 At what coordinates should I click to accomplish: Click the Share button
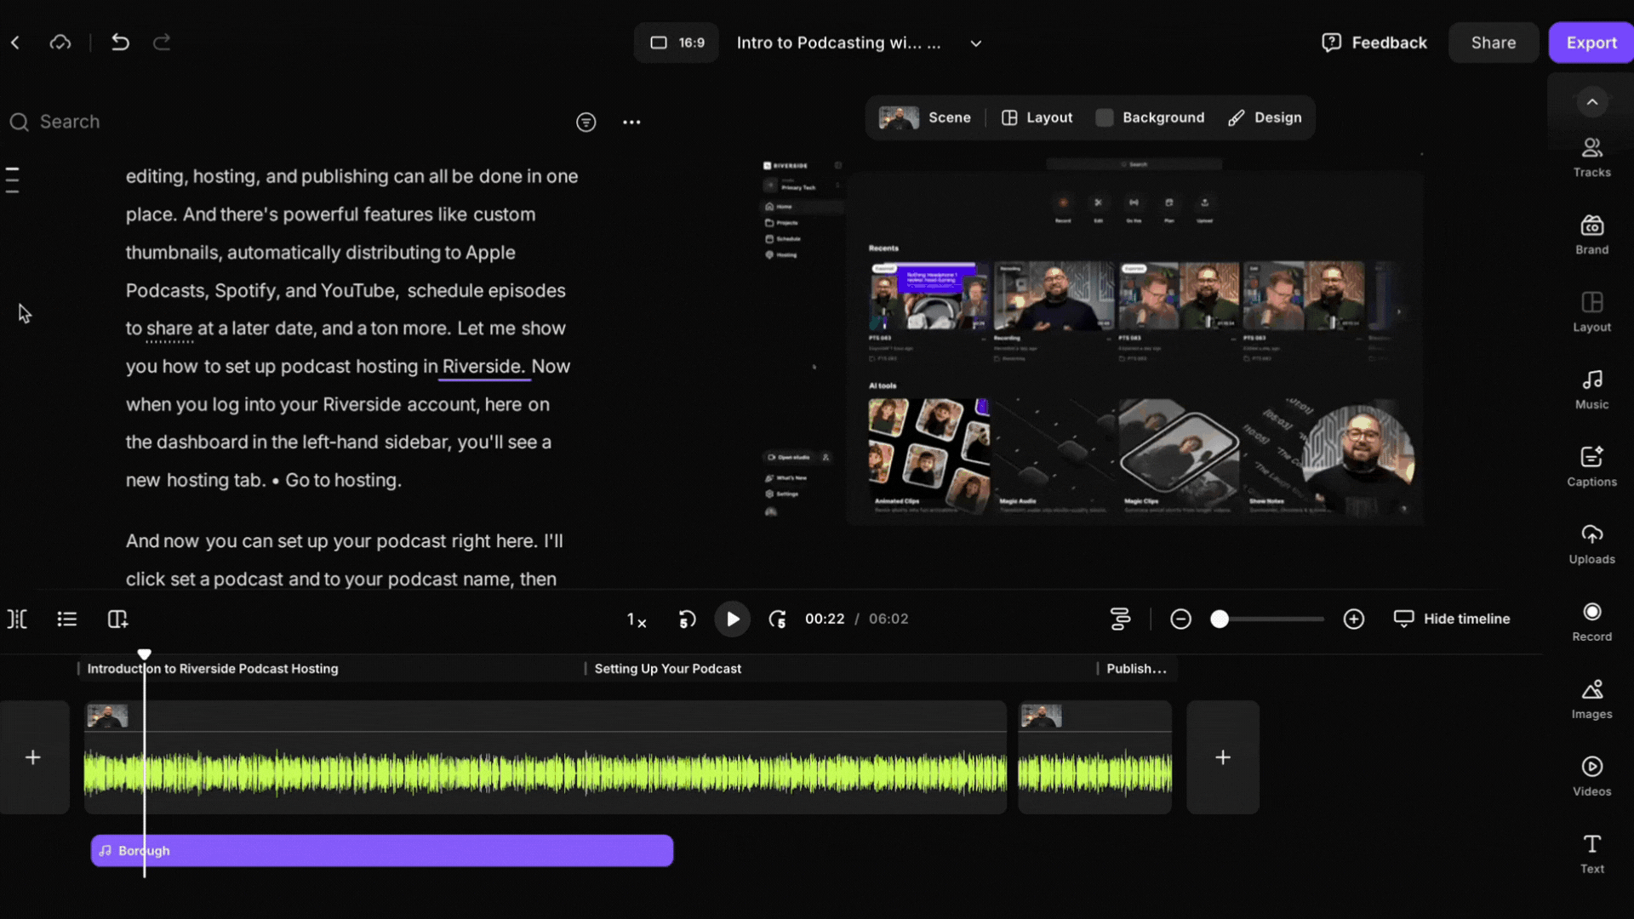click(x=1494, y=43)
